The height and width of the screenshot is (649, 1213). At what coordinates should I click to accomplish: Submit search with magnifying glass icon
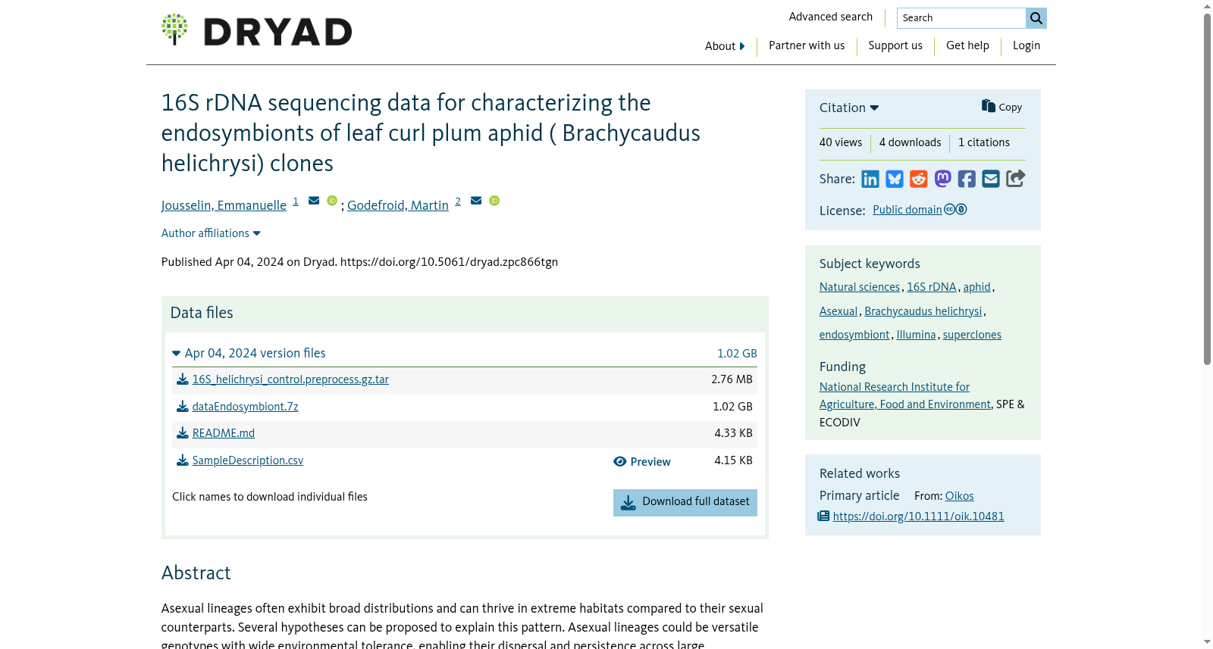click(x=1036, y=18)
